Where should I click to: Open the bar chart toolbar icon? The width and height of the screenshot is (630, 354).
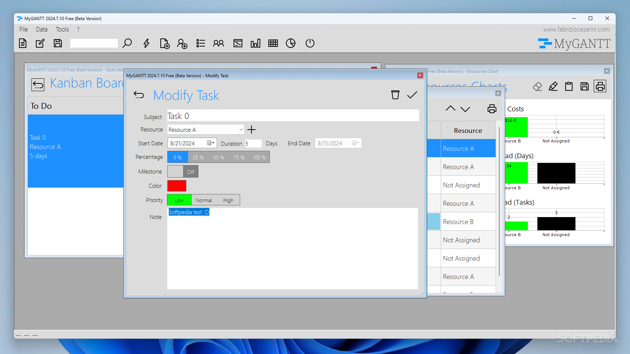[256, 43]
